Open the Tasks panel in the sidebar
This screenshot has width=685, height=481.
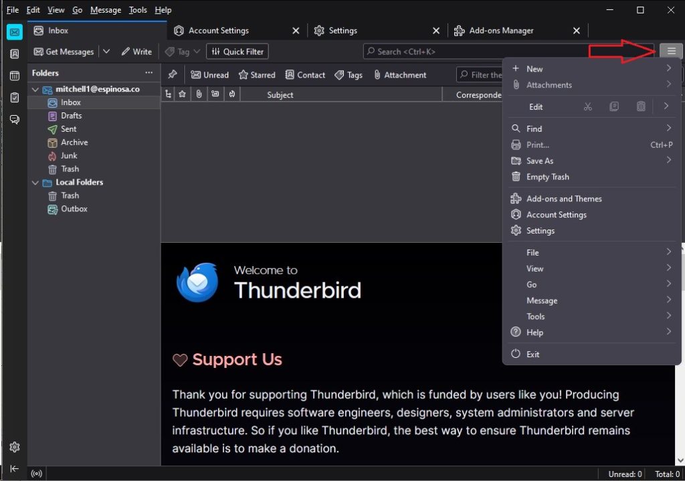[14, 98]
